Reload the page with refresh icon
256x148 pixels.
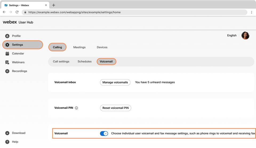17,12
